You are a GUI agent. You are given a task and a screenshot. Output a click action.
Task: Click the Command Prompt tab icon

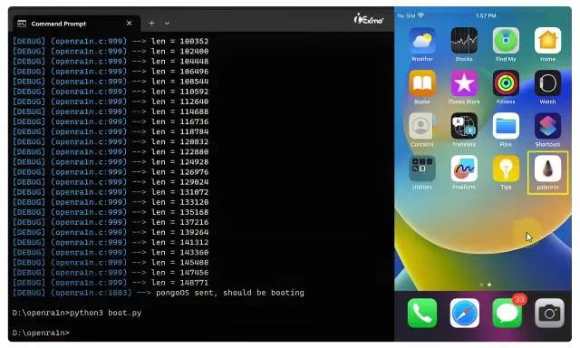(x=22, y=24)
